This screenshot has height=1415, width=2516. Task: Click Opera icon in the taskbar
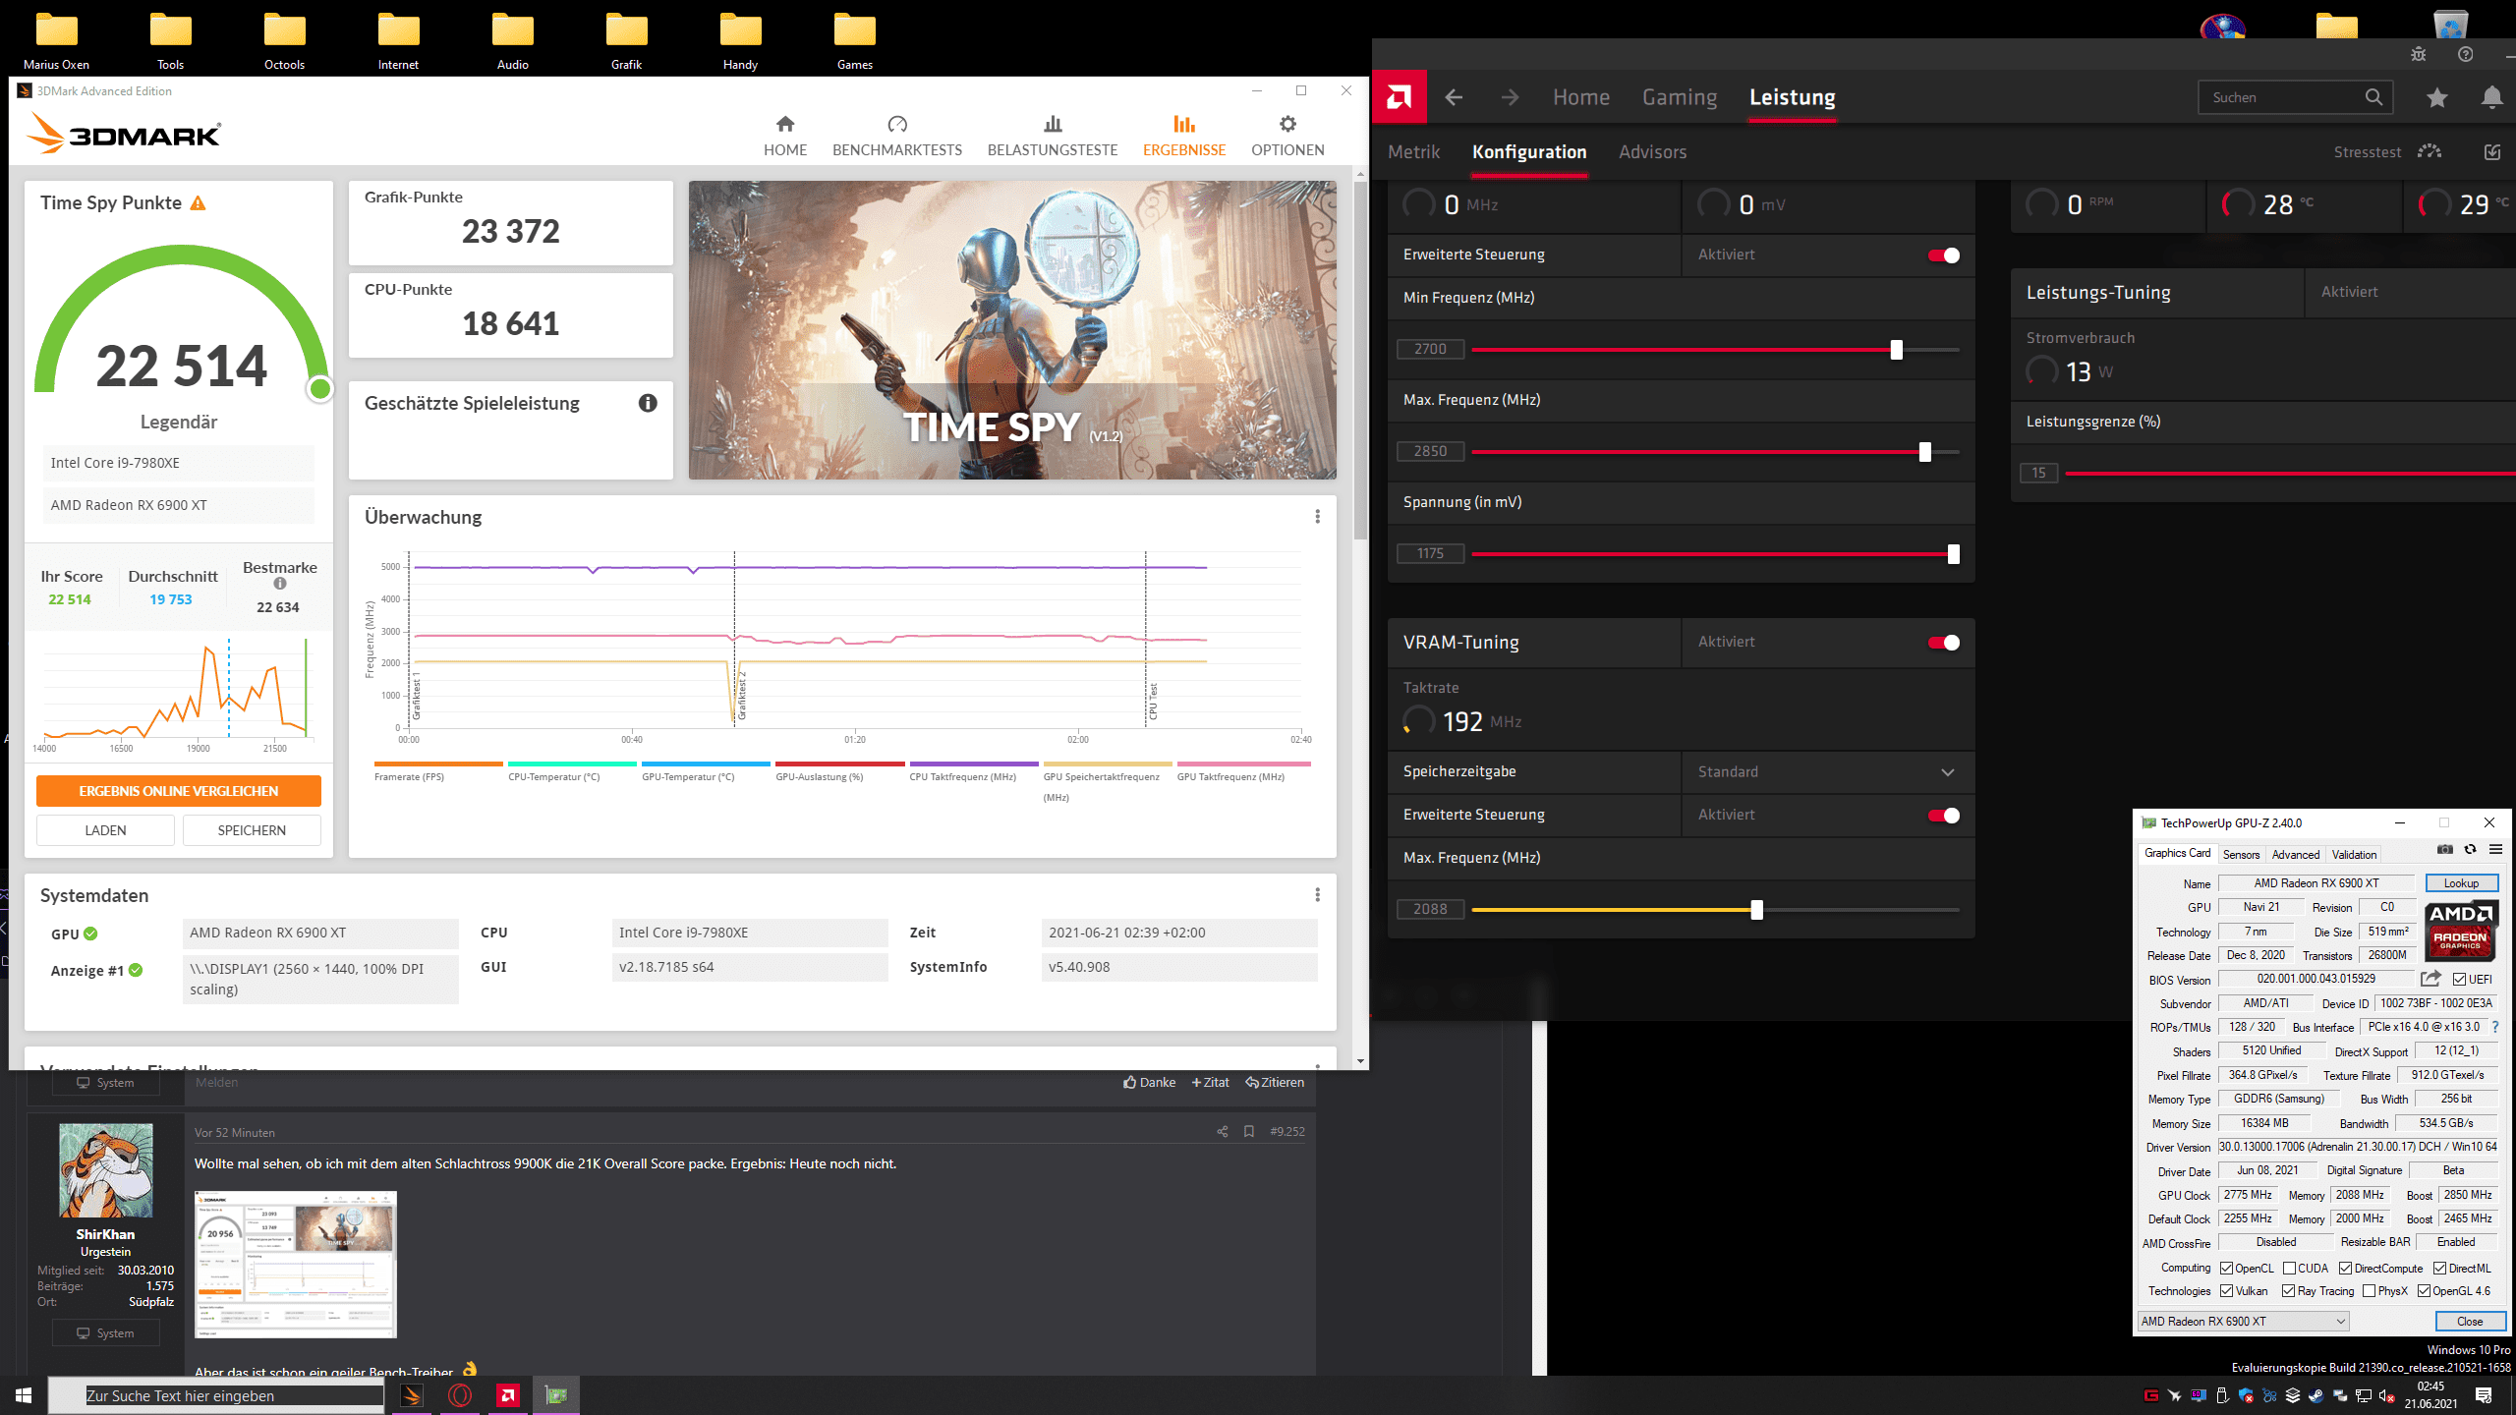coord(460,1395)
